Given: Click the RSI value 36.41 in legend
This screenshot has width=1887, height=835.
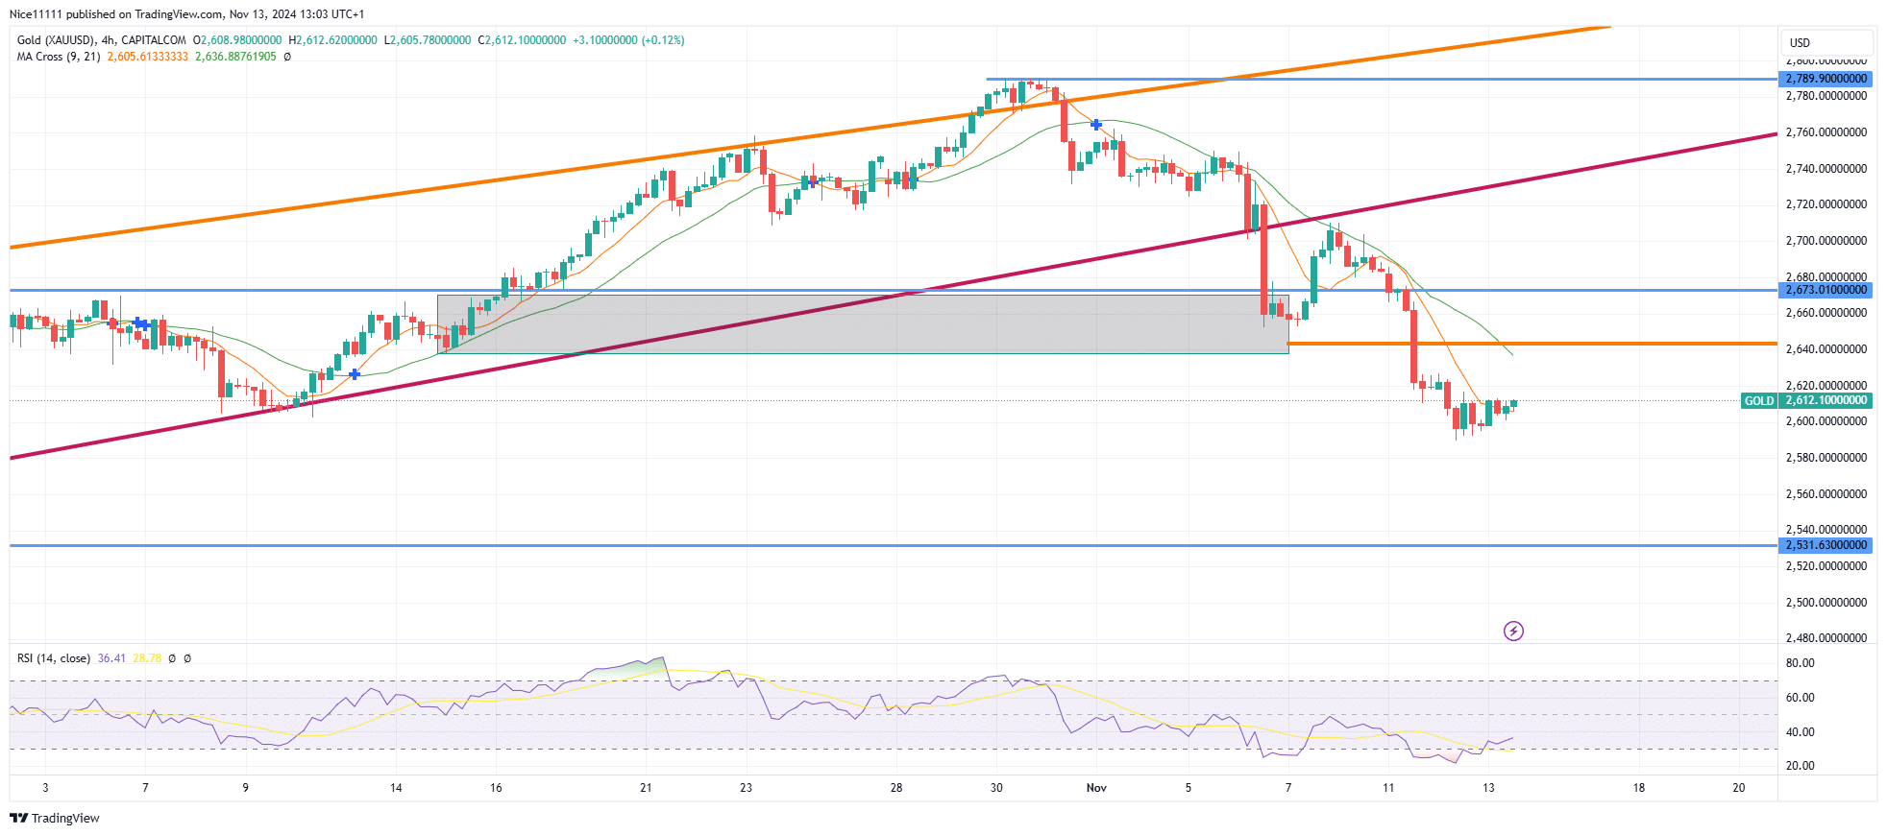Looking at the screenshot, I should [111, 658].
